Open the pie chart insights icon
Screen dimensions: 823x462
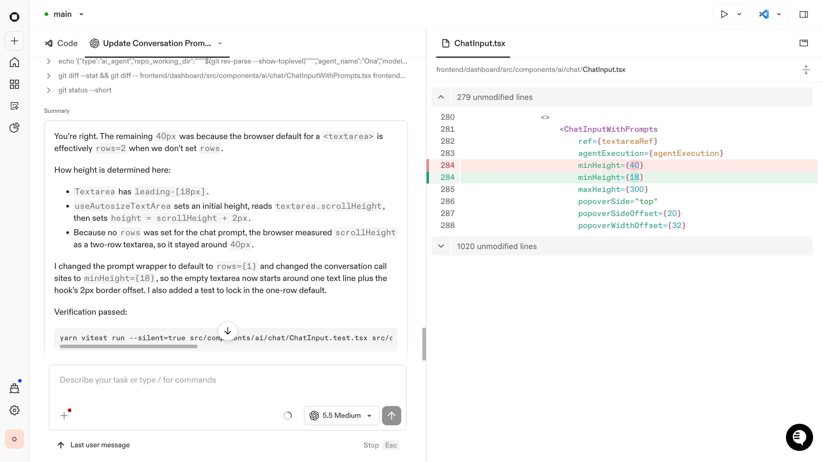(x=14, y=128)
